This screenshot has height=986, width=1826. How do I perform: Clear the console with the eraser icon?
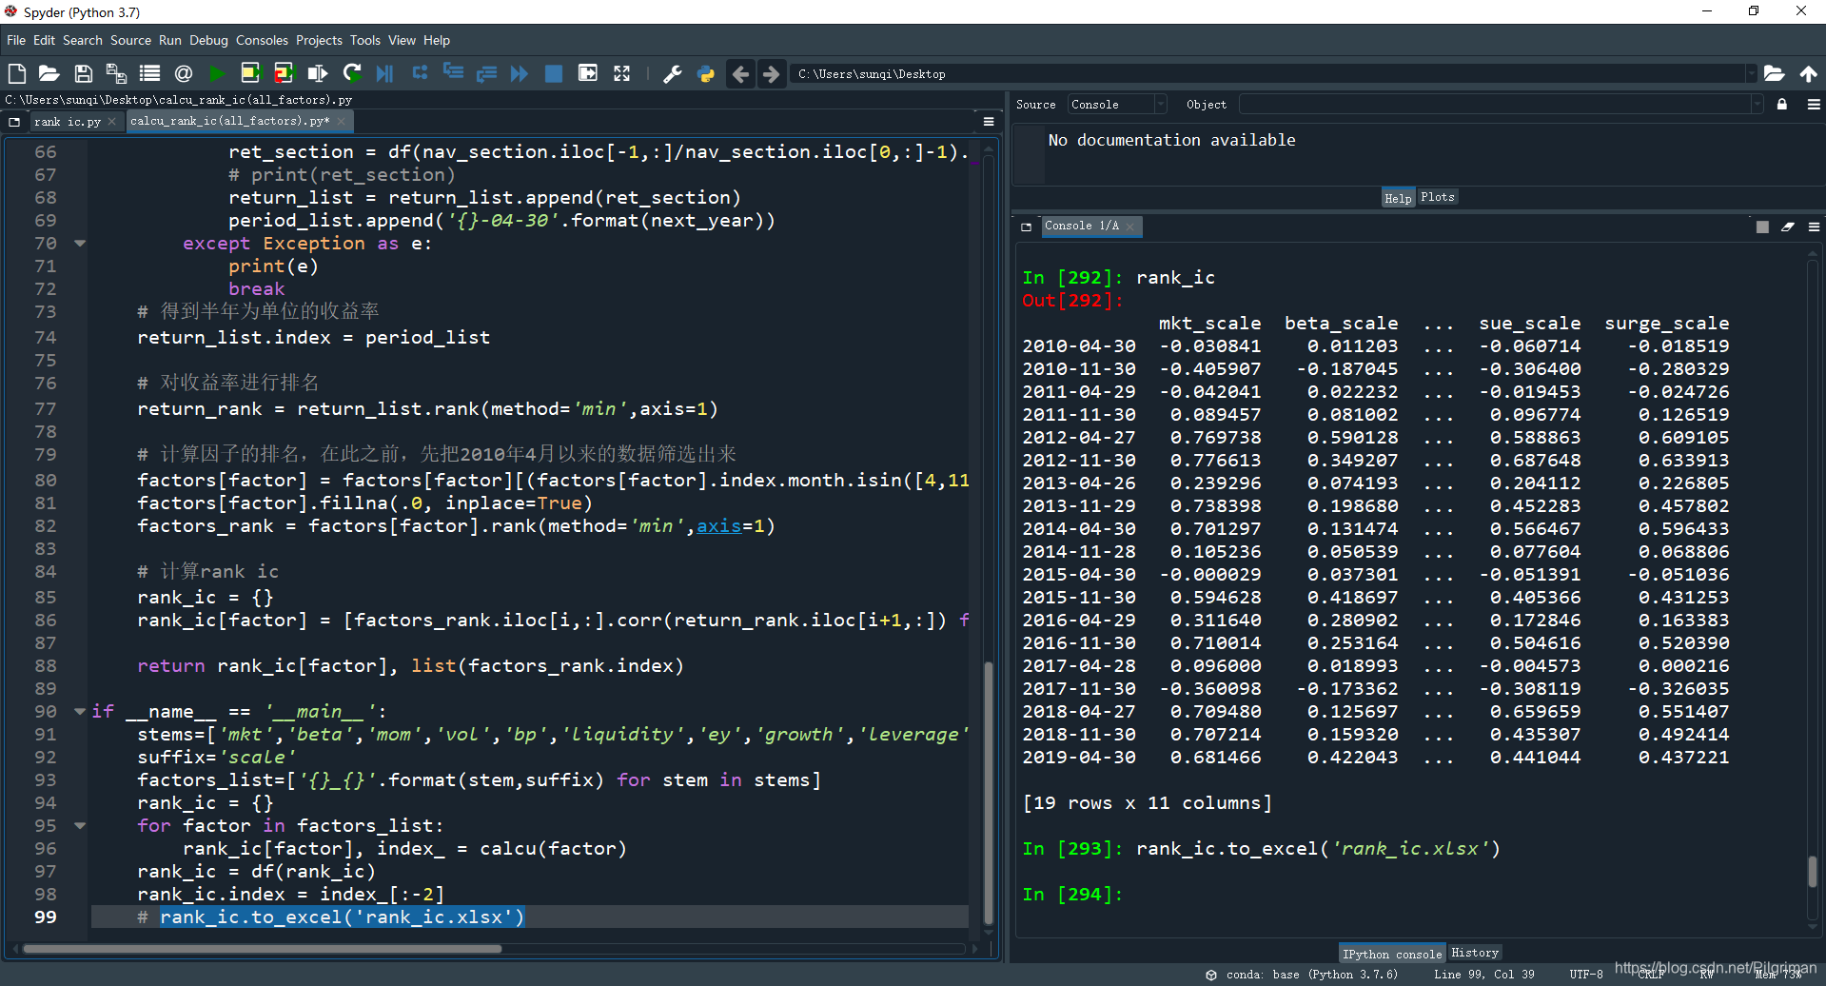[x=1788, y=227]
